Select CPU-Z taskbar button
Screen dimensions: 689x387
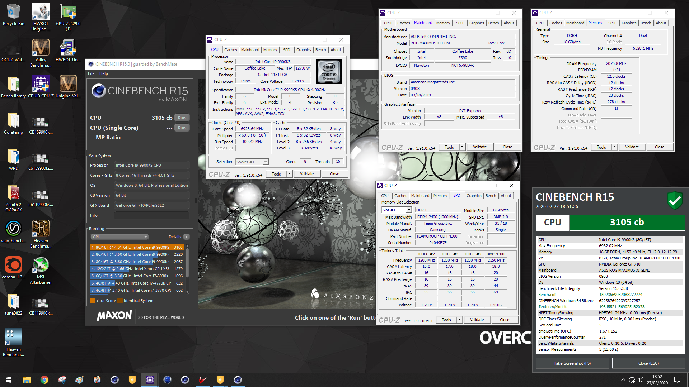(x=150, y=380)
